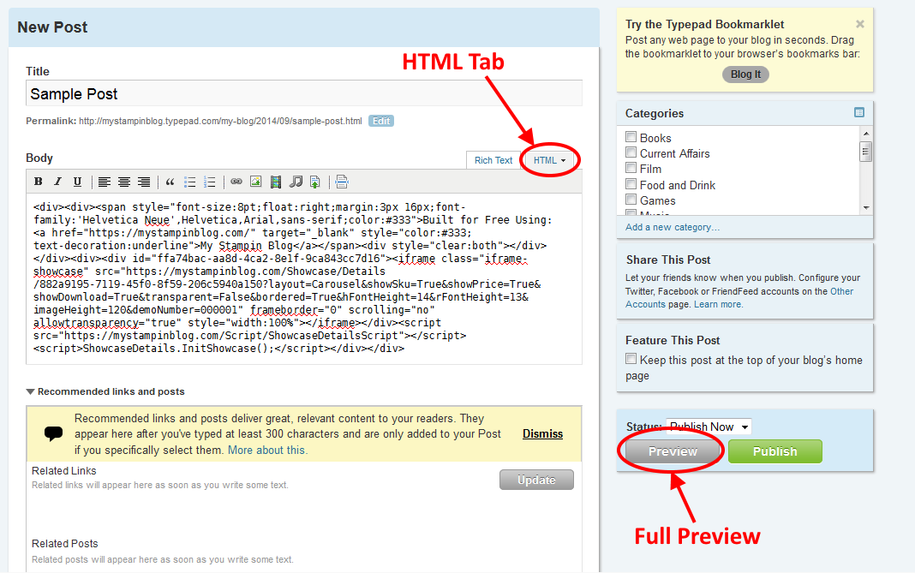Click the Blog It bookmarklet button
915x573 pixels.
(x=745, y=75)
